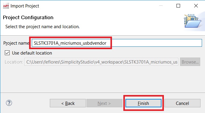Click inside the Project name text field
Screen dimensions: 205x113
coord(117,43)
